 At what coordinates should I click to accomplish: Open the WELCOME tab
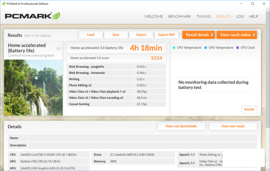153,16
